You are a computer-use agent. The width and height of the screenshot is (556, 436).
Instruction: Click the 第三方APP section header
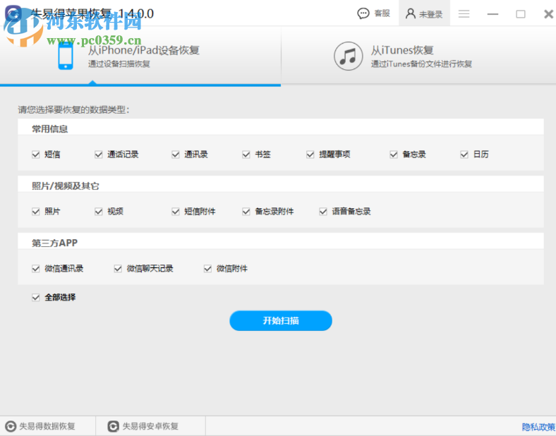point(54,243)
